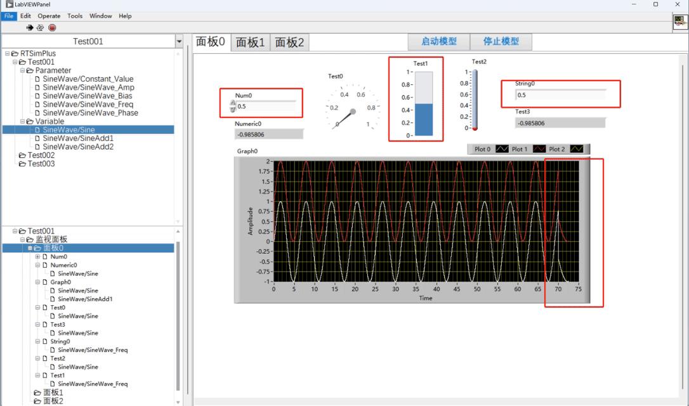689x406 pixels.
Task: Click the Run arrow toolbar icon
Action: 30,28
